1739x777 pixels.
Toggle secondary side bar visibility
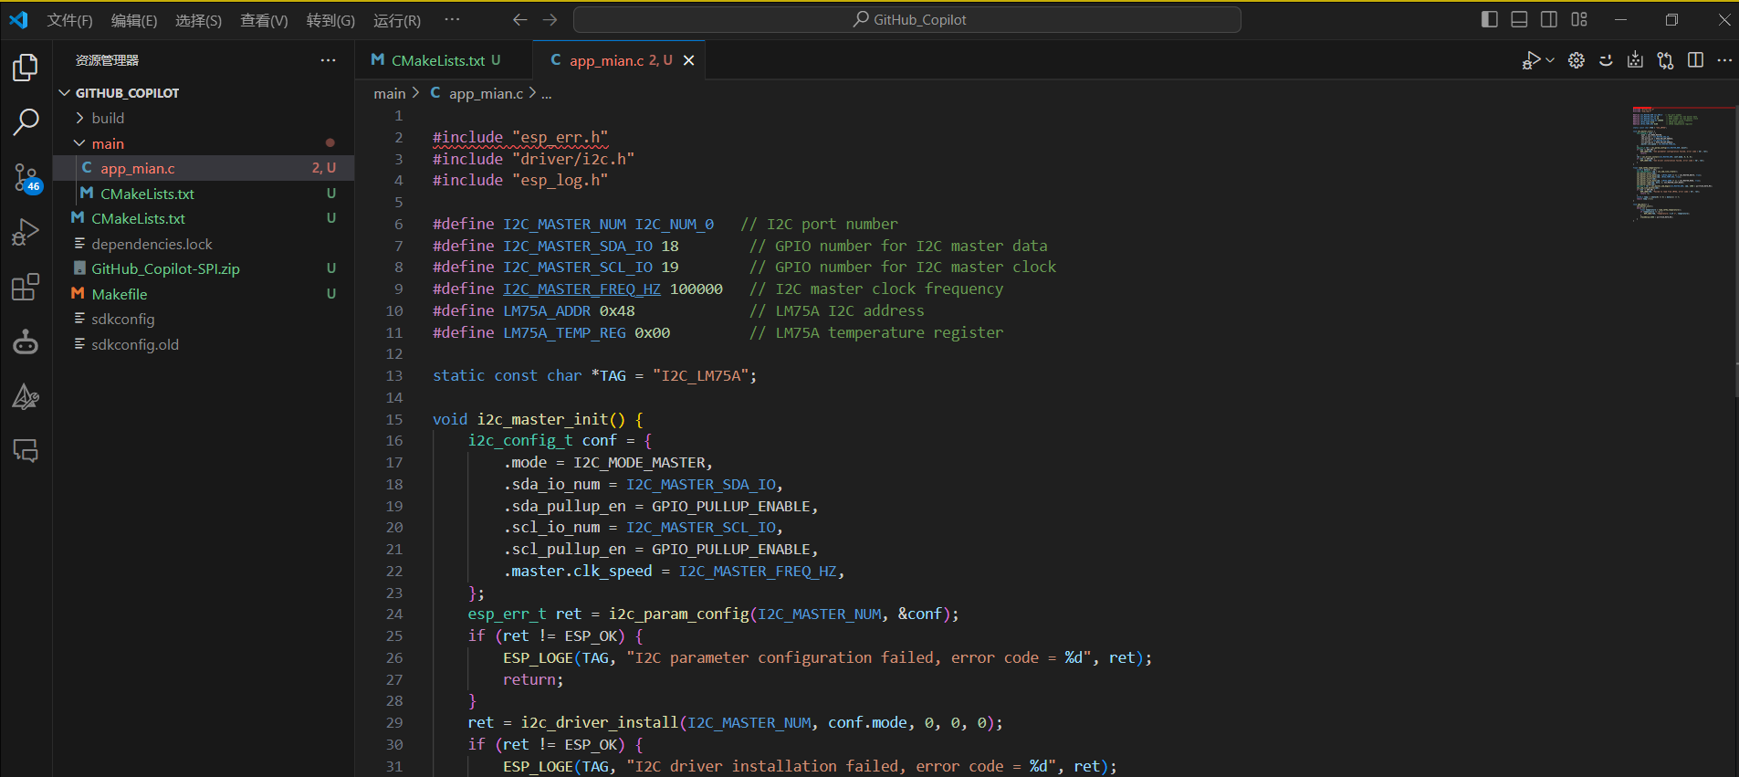tap(1549, 19)
